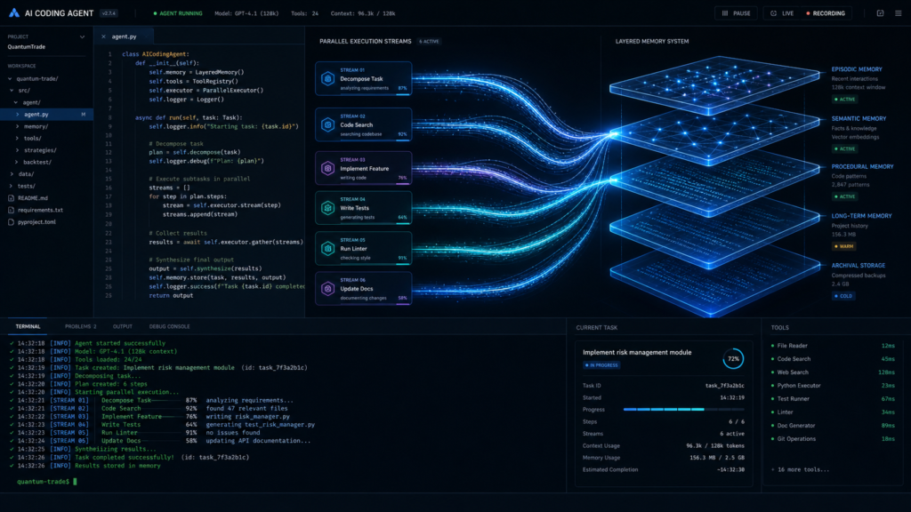Toggle the LIVE mode indicator

(x=782, y=13)
